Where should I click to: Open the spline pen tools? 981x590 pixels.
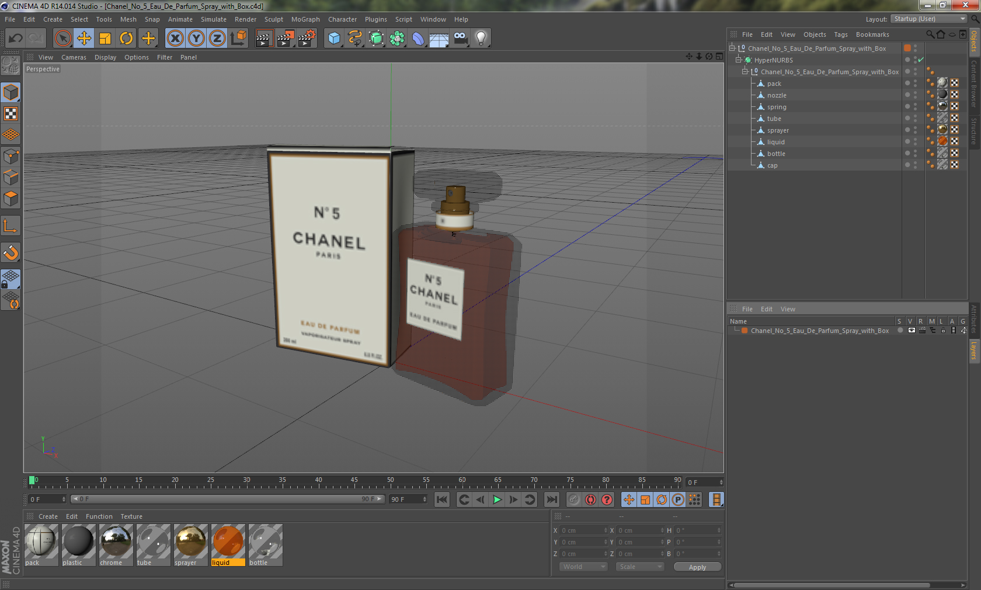[355, 39]
